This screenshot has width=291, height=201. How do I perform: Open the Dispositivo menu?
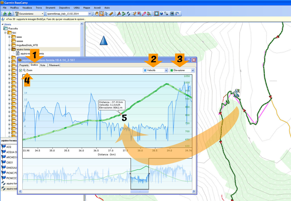[x=64, y=8]
